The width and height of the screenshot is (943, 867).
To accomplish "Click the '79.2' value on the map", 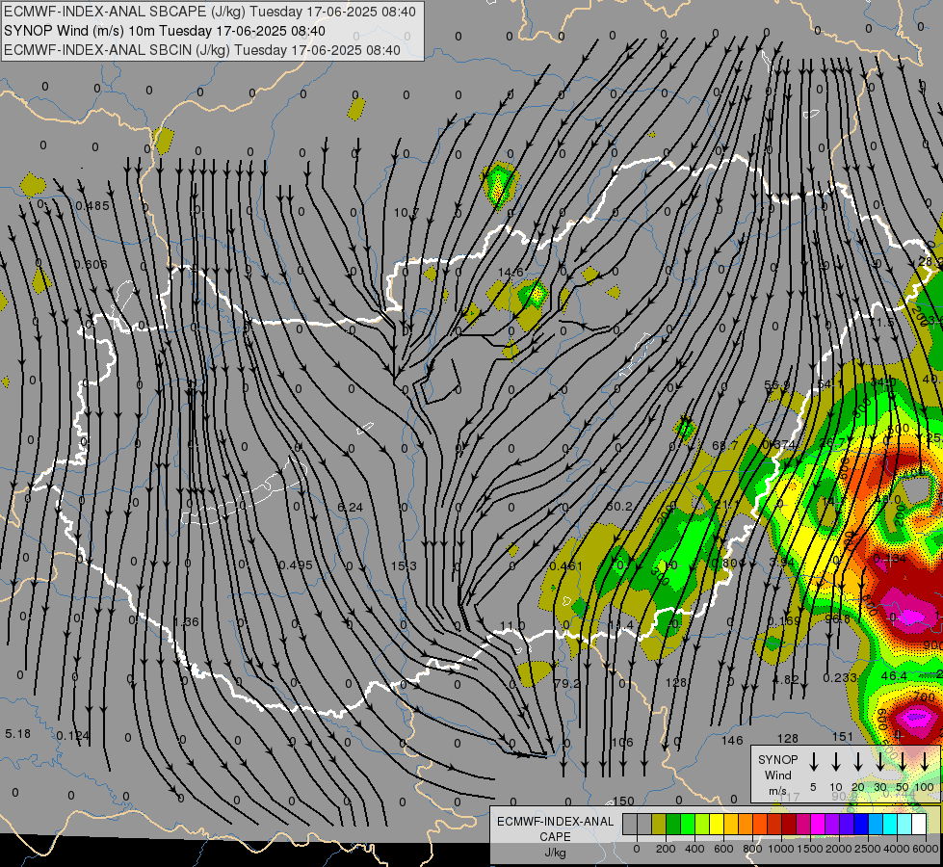I will [567, 684].
